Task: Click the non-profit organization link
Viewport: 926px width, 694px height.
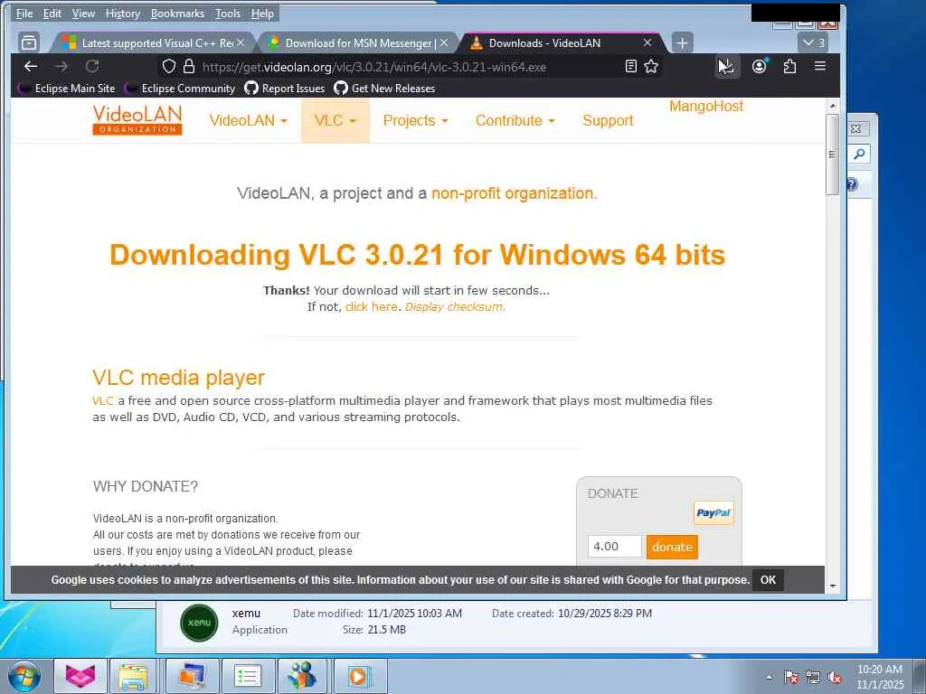Action: (x=514, y=193)
